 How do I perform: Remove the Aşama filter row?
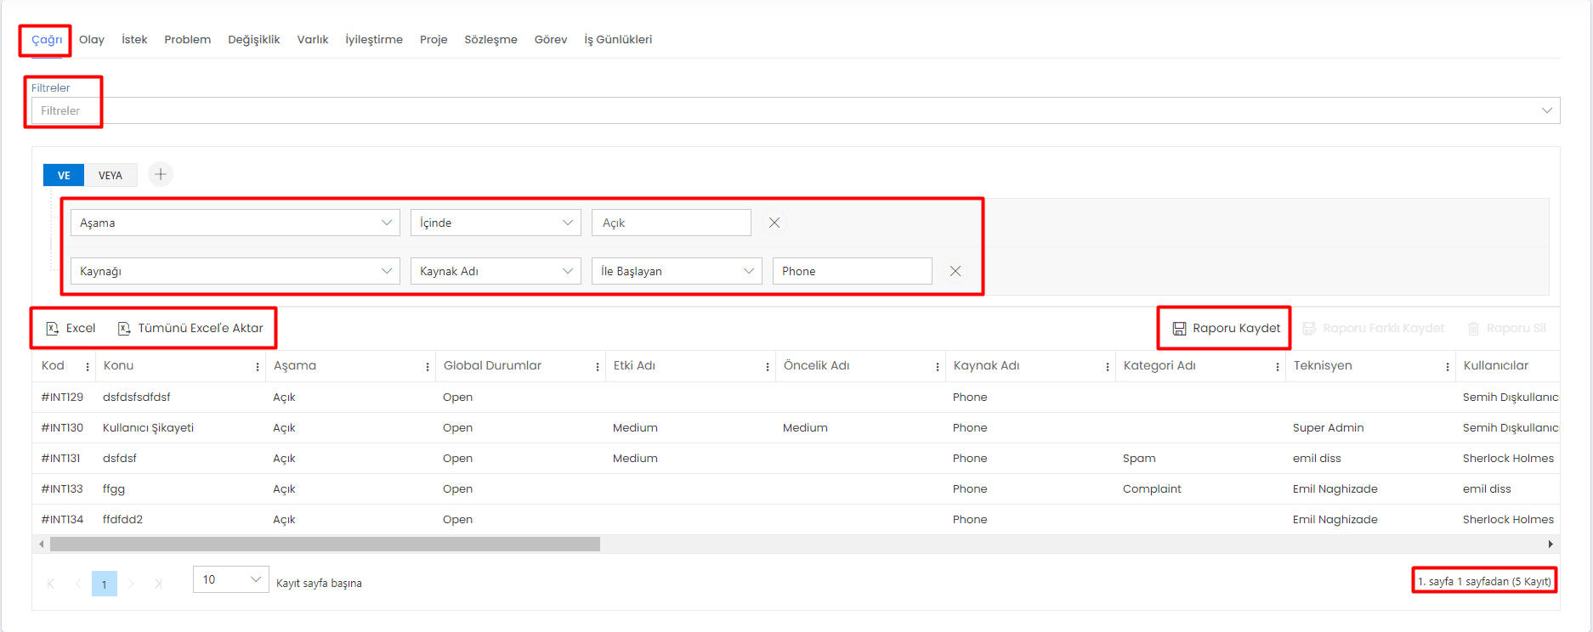point(774,223)
